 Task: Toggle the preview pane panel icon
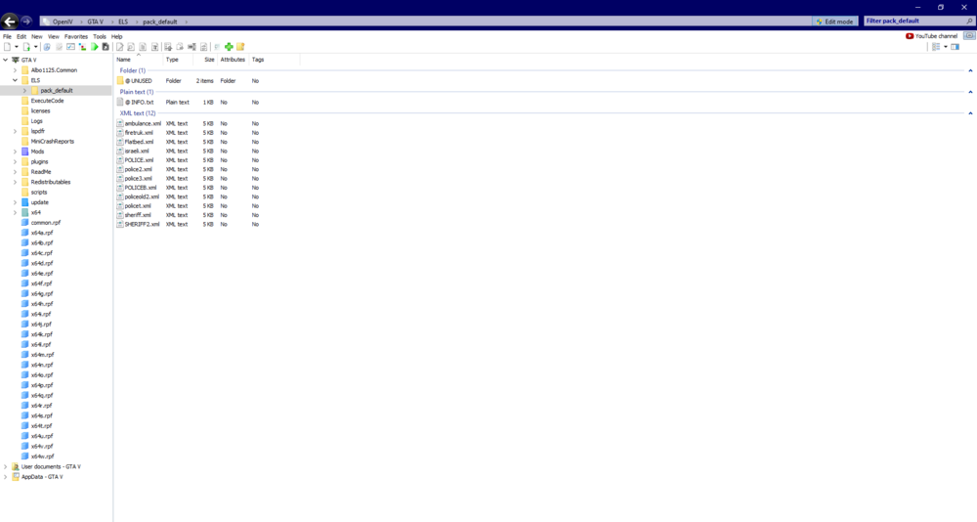[955, 47]
